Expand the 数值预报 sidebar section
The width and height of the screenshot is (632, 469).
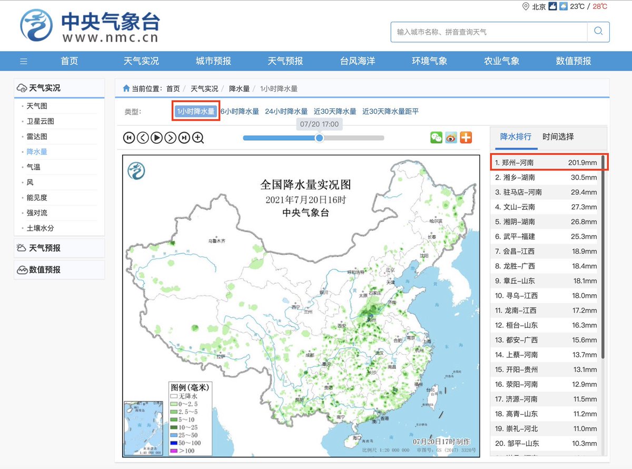(59, 270)
